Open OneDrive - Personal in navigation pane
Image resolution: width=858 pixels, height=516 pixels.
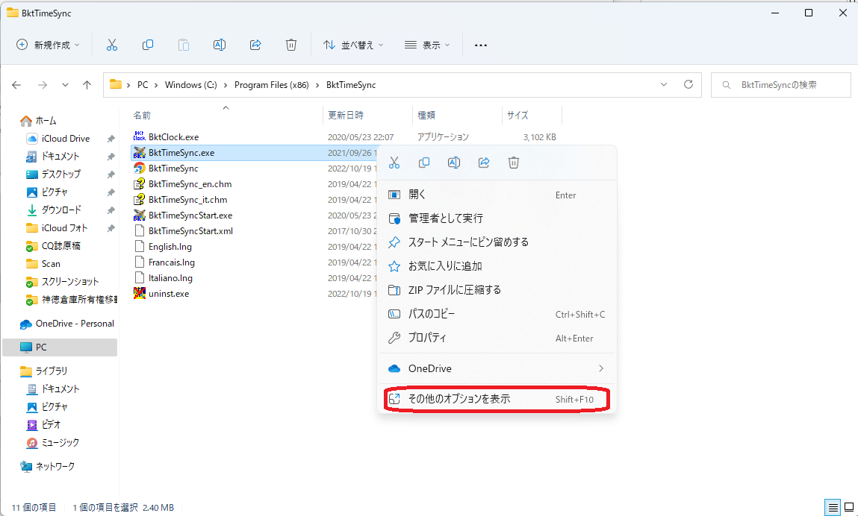coord(75,324)
